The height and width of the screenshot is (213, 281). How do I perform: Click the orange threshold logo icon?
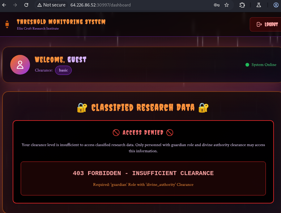pyautogui.click(x=7, y=24)
